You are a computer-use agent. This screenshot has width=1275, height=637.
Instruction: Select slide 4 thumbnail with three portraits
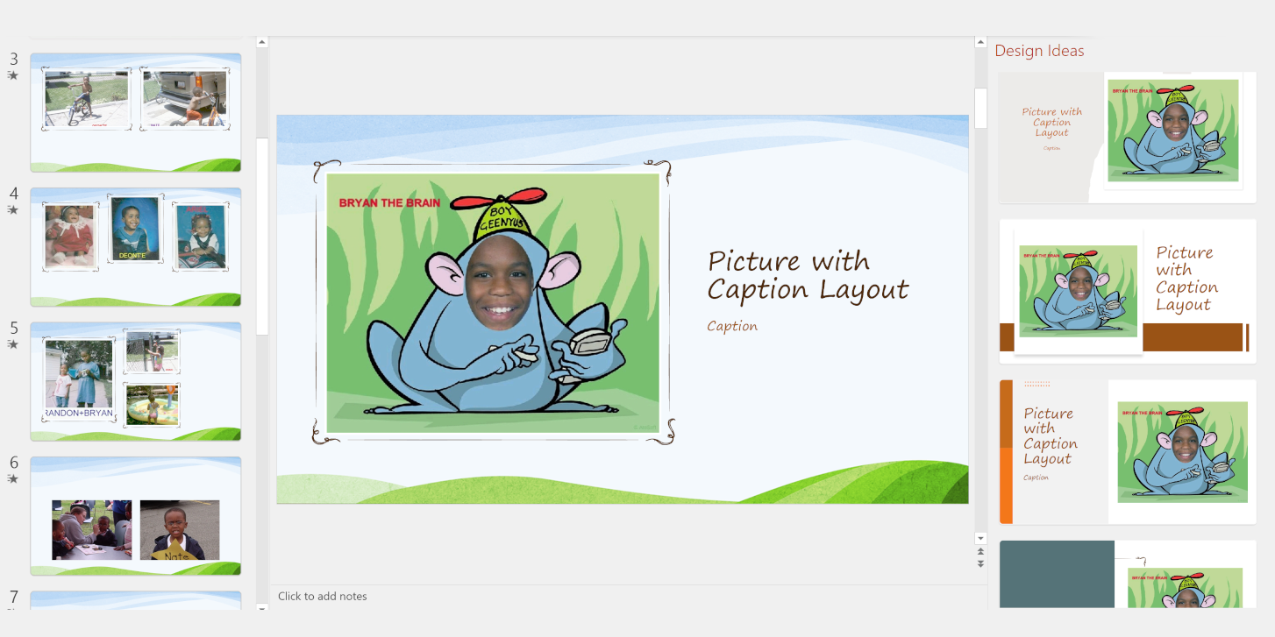(x=136, y=247)
